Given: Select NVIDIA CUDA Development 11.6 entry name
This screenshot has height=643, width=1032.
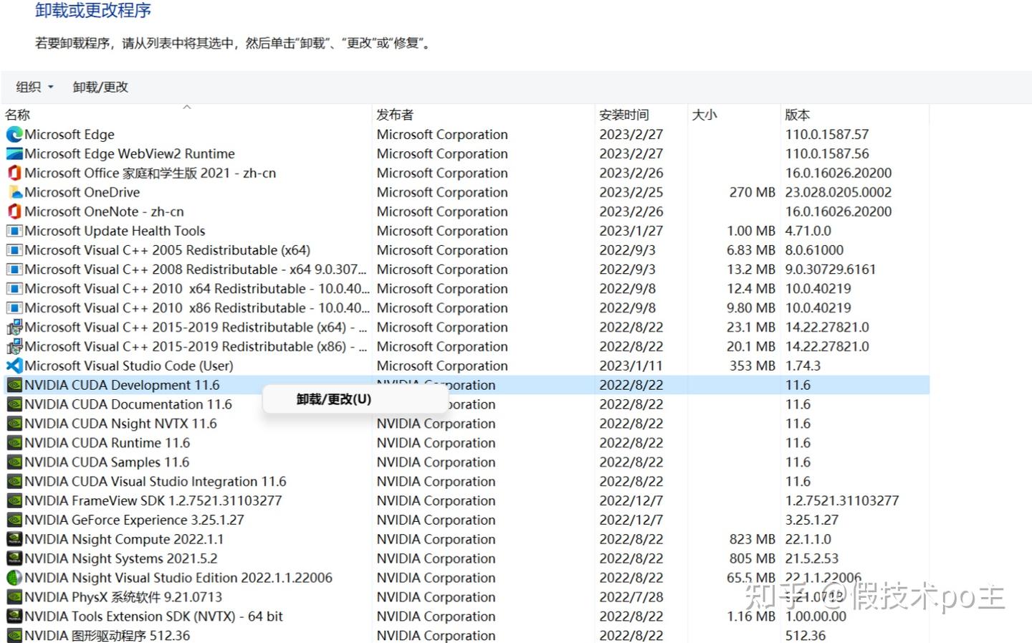Looking at the screenshot, I should click(x=122, y=385).
